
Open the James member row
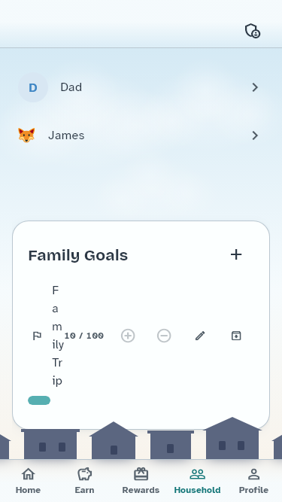coord(141,135)
